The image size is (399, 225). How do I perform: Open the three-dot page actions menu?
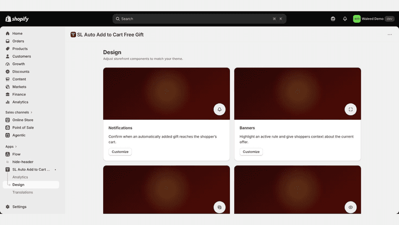click(389, 35)
